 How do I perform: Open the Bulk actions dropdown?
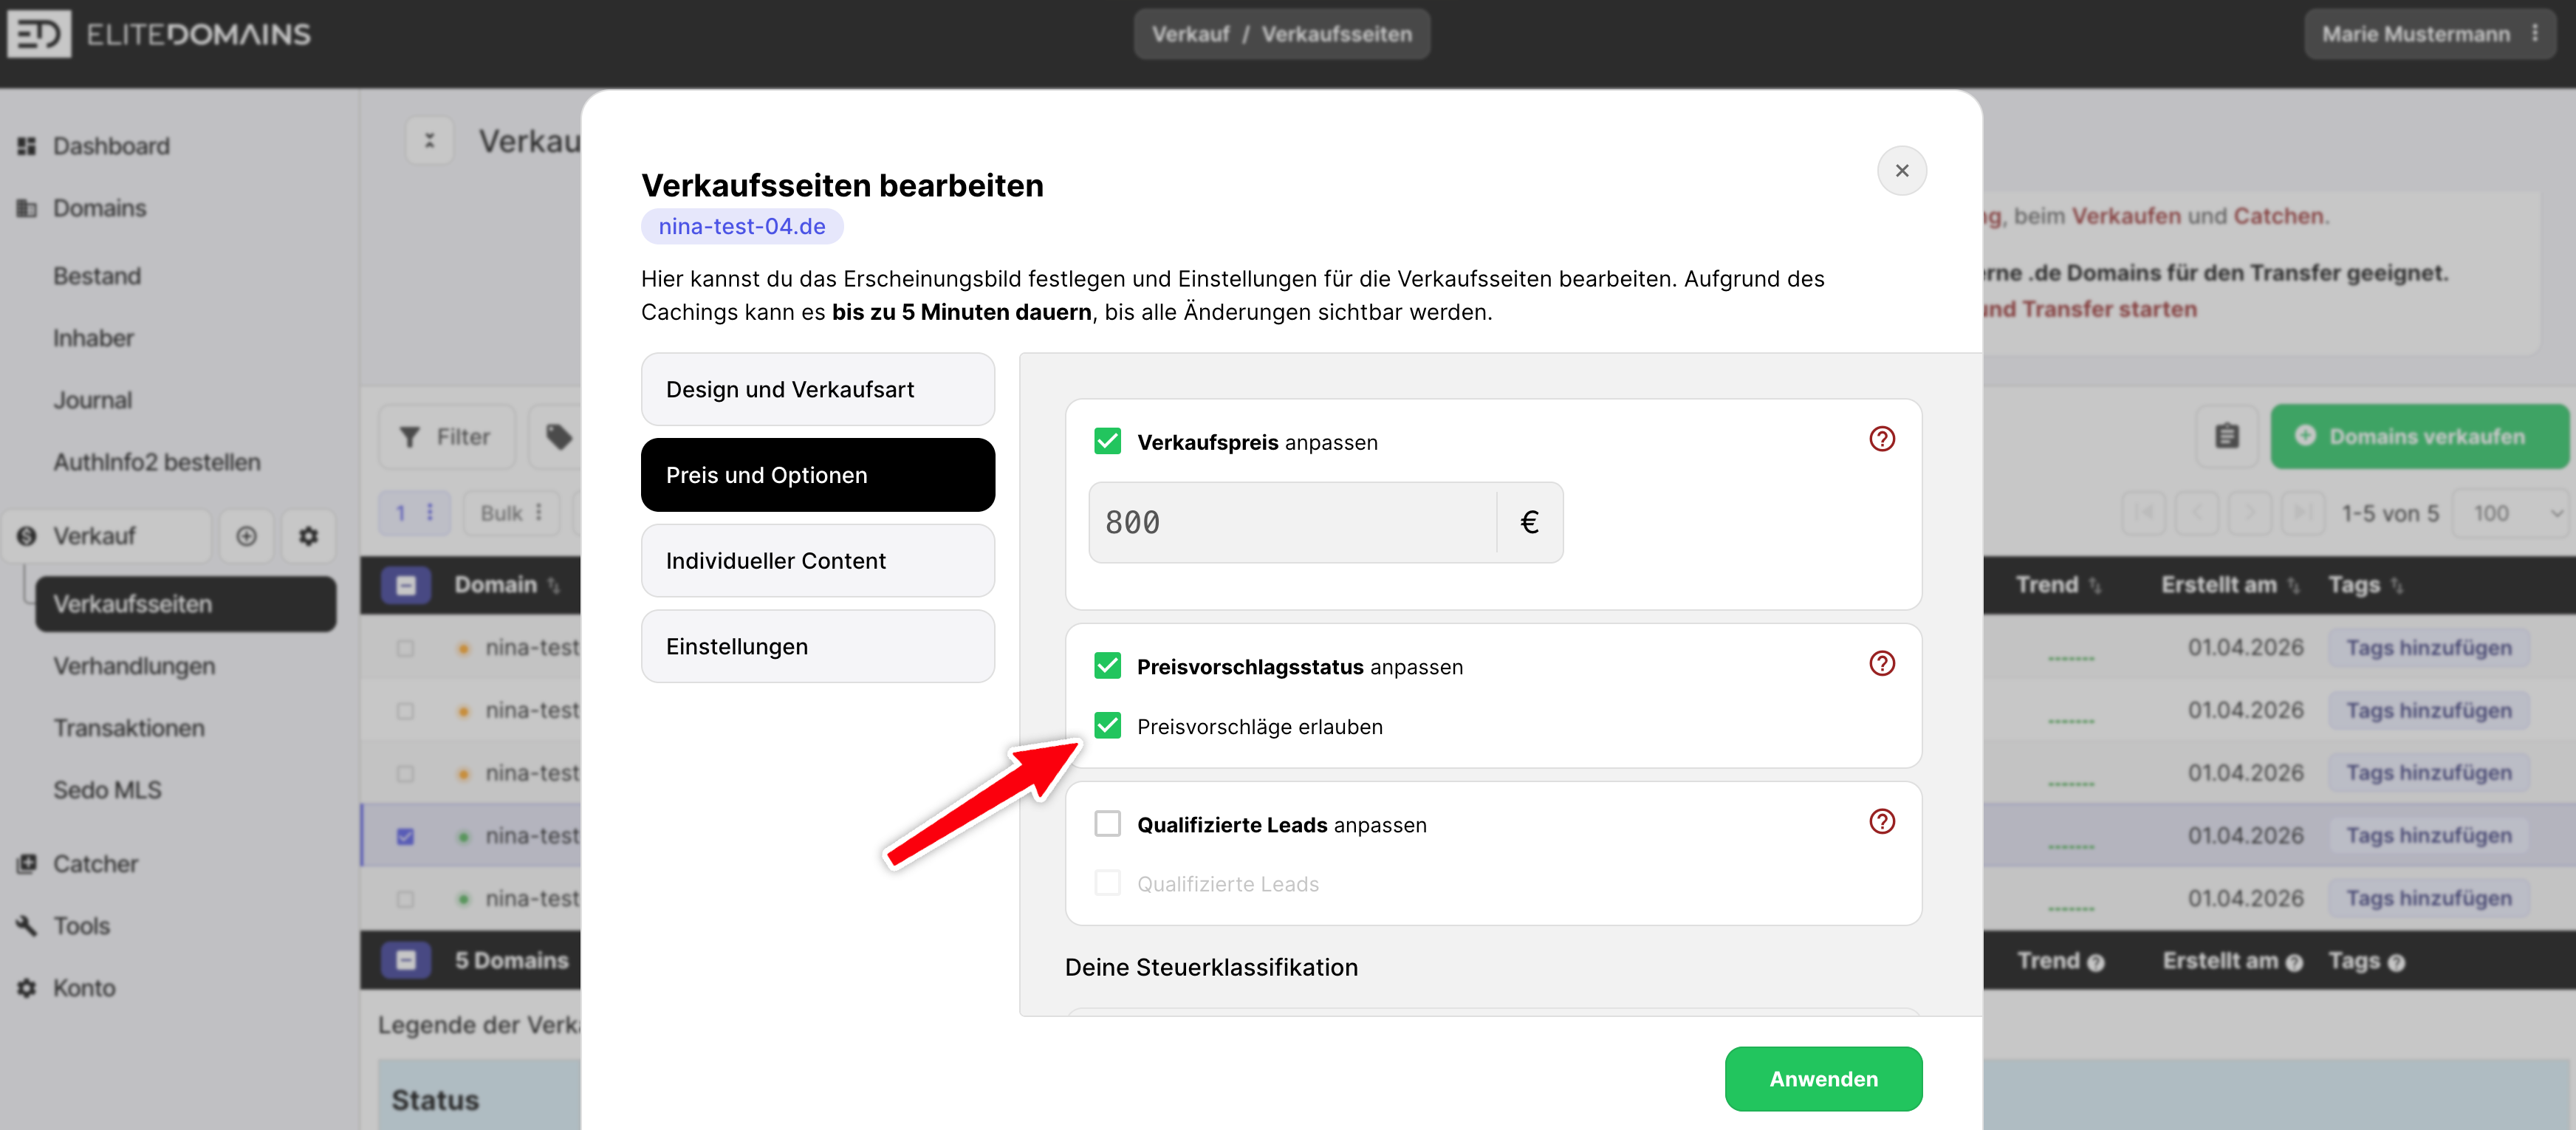coord(512,513)
